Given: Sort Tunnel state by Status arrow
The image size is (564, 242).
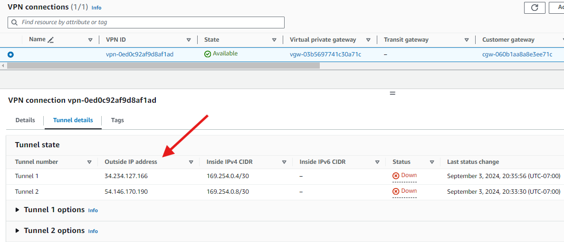Looking at the screenshot, I should tap(432, 162).
